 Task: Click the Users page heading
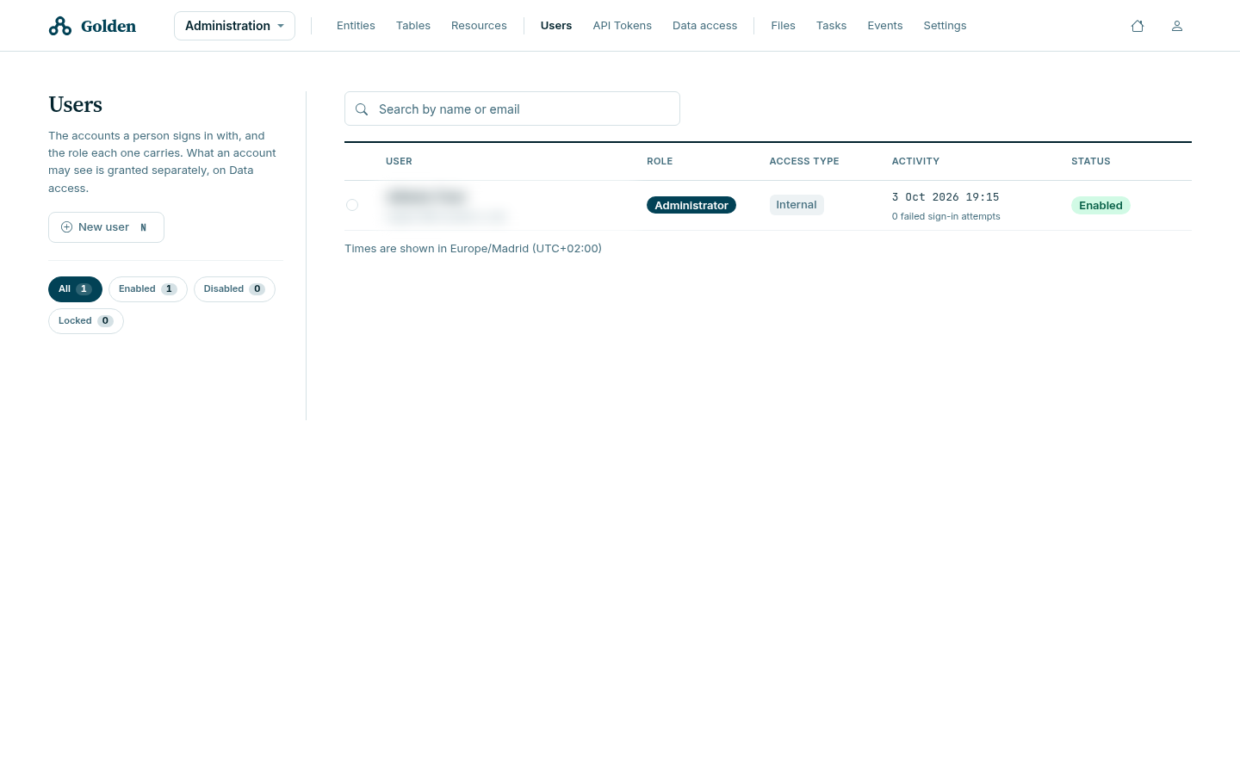76,104
